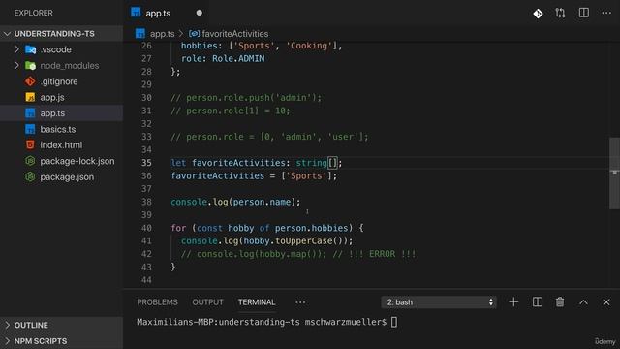
Task: Kill the terminal with trash icon
Action: (560, 302)
